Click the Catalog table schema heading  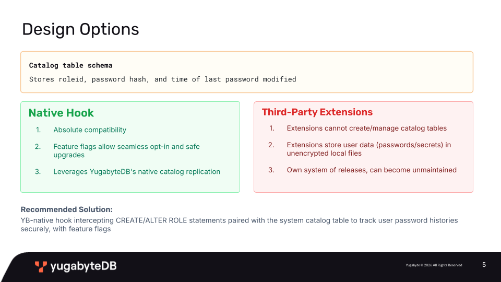[70, 65]
